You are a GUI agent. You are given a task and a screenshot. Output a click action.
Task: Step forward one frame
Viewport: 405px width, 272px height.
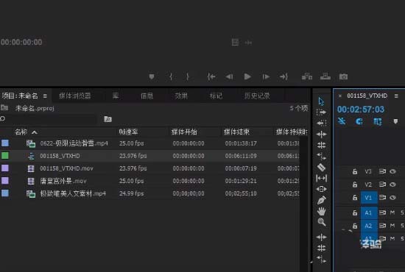coord(266,76)
